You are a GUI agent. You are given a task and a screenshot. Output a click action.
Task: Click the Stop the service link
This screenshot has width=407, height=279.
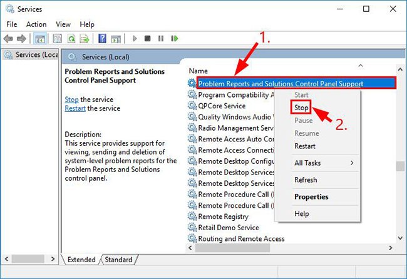pyautogui.click(x=71, y=99)
